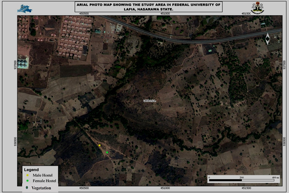Click the Nigerian coat of arms logo
This screenshot has height=193, width=289.
tap(256, 7)
